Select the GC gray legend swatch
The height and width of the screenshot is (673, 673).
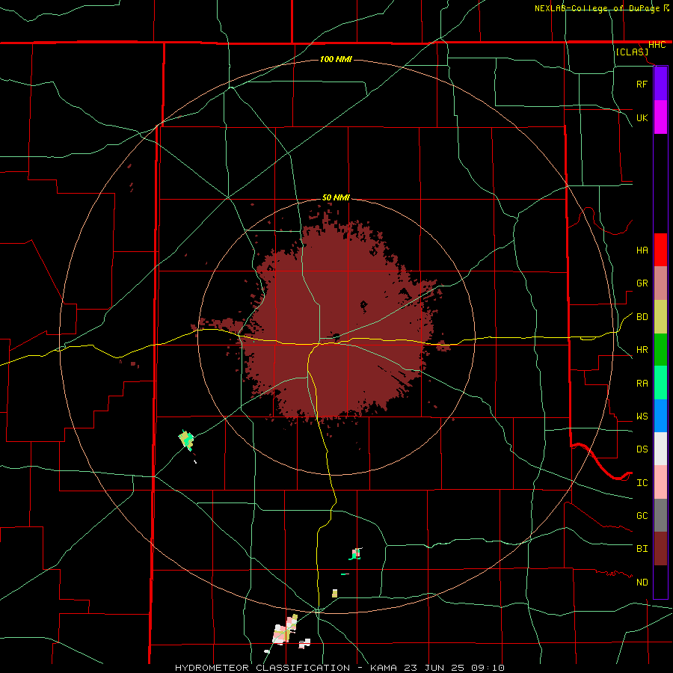[x=660, y=515]
